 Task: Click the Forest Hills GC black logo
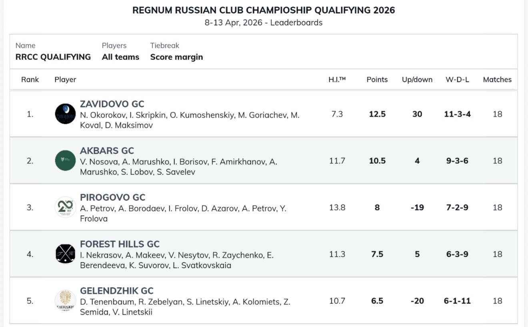pos(65,254)
